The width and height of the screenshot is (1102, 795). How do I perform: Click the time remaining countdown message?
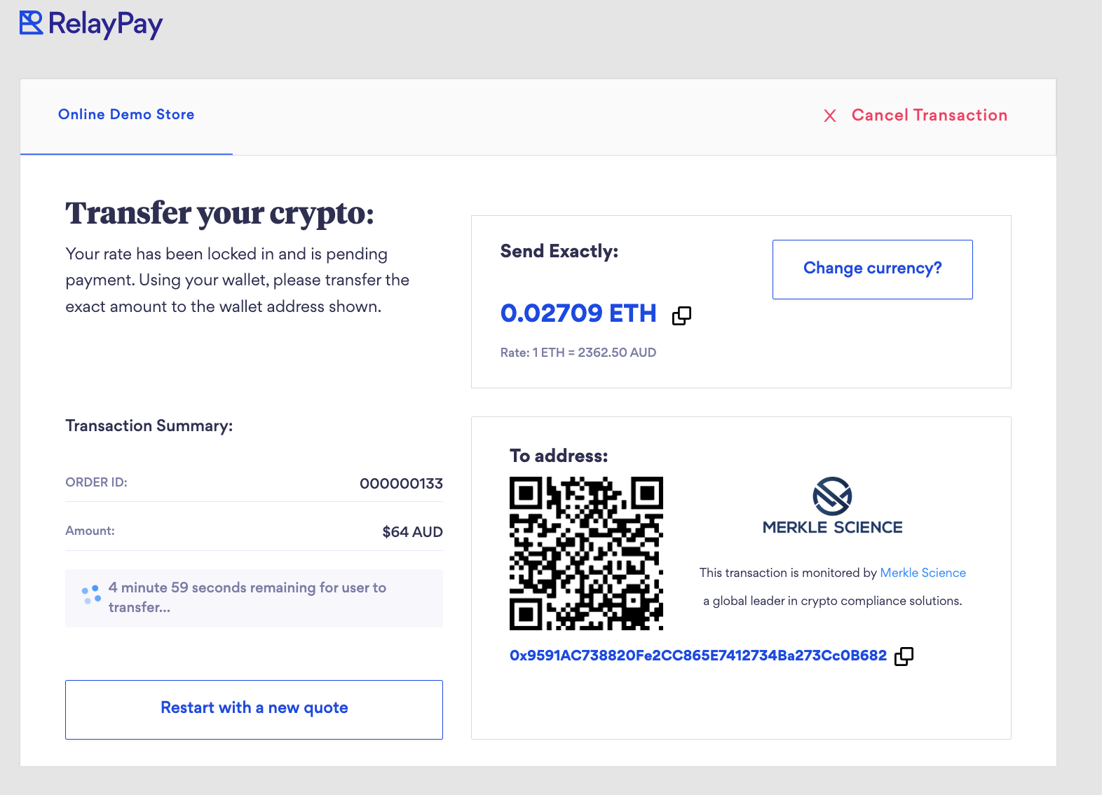pyautogui.click(x=247, y=597)
